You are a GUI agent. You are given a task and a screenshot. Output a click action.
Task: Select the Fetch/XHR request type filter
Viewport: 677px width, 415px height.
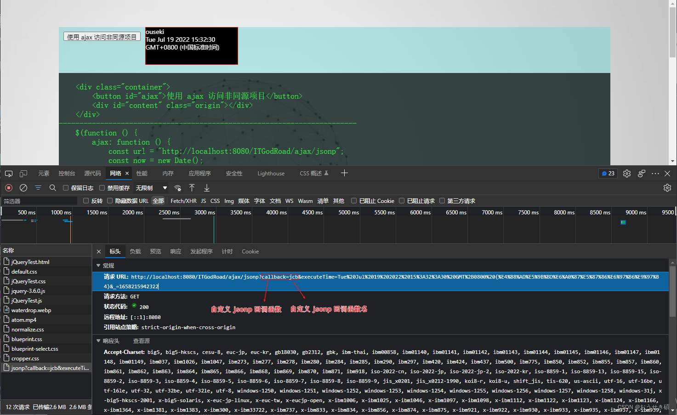(183, 201)
